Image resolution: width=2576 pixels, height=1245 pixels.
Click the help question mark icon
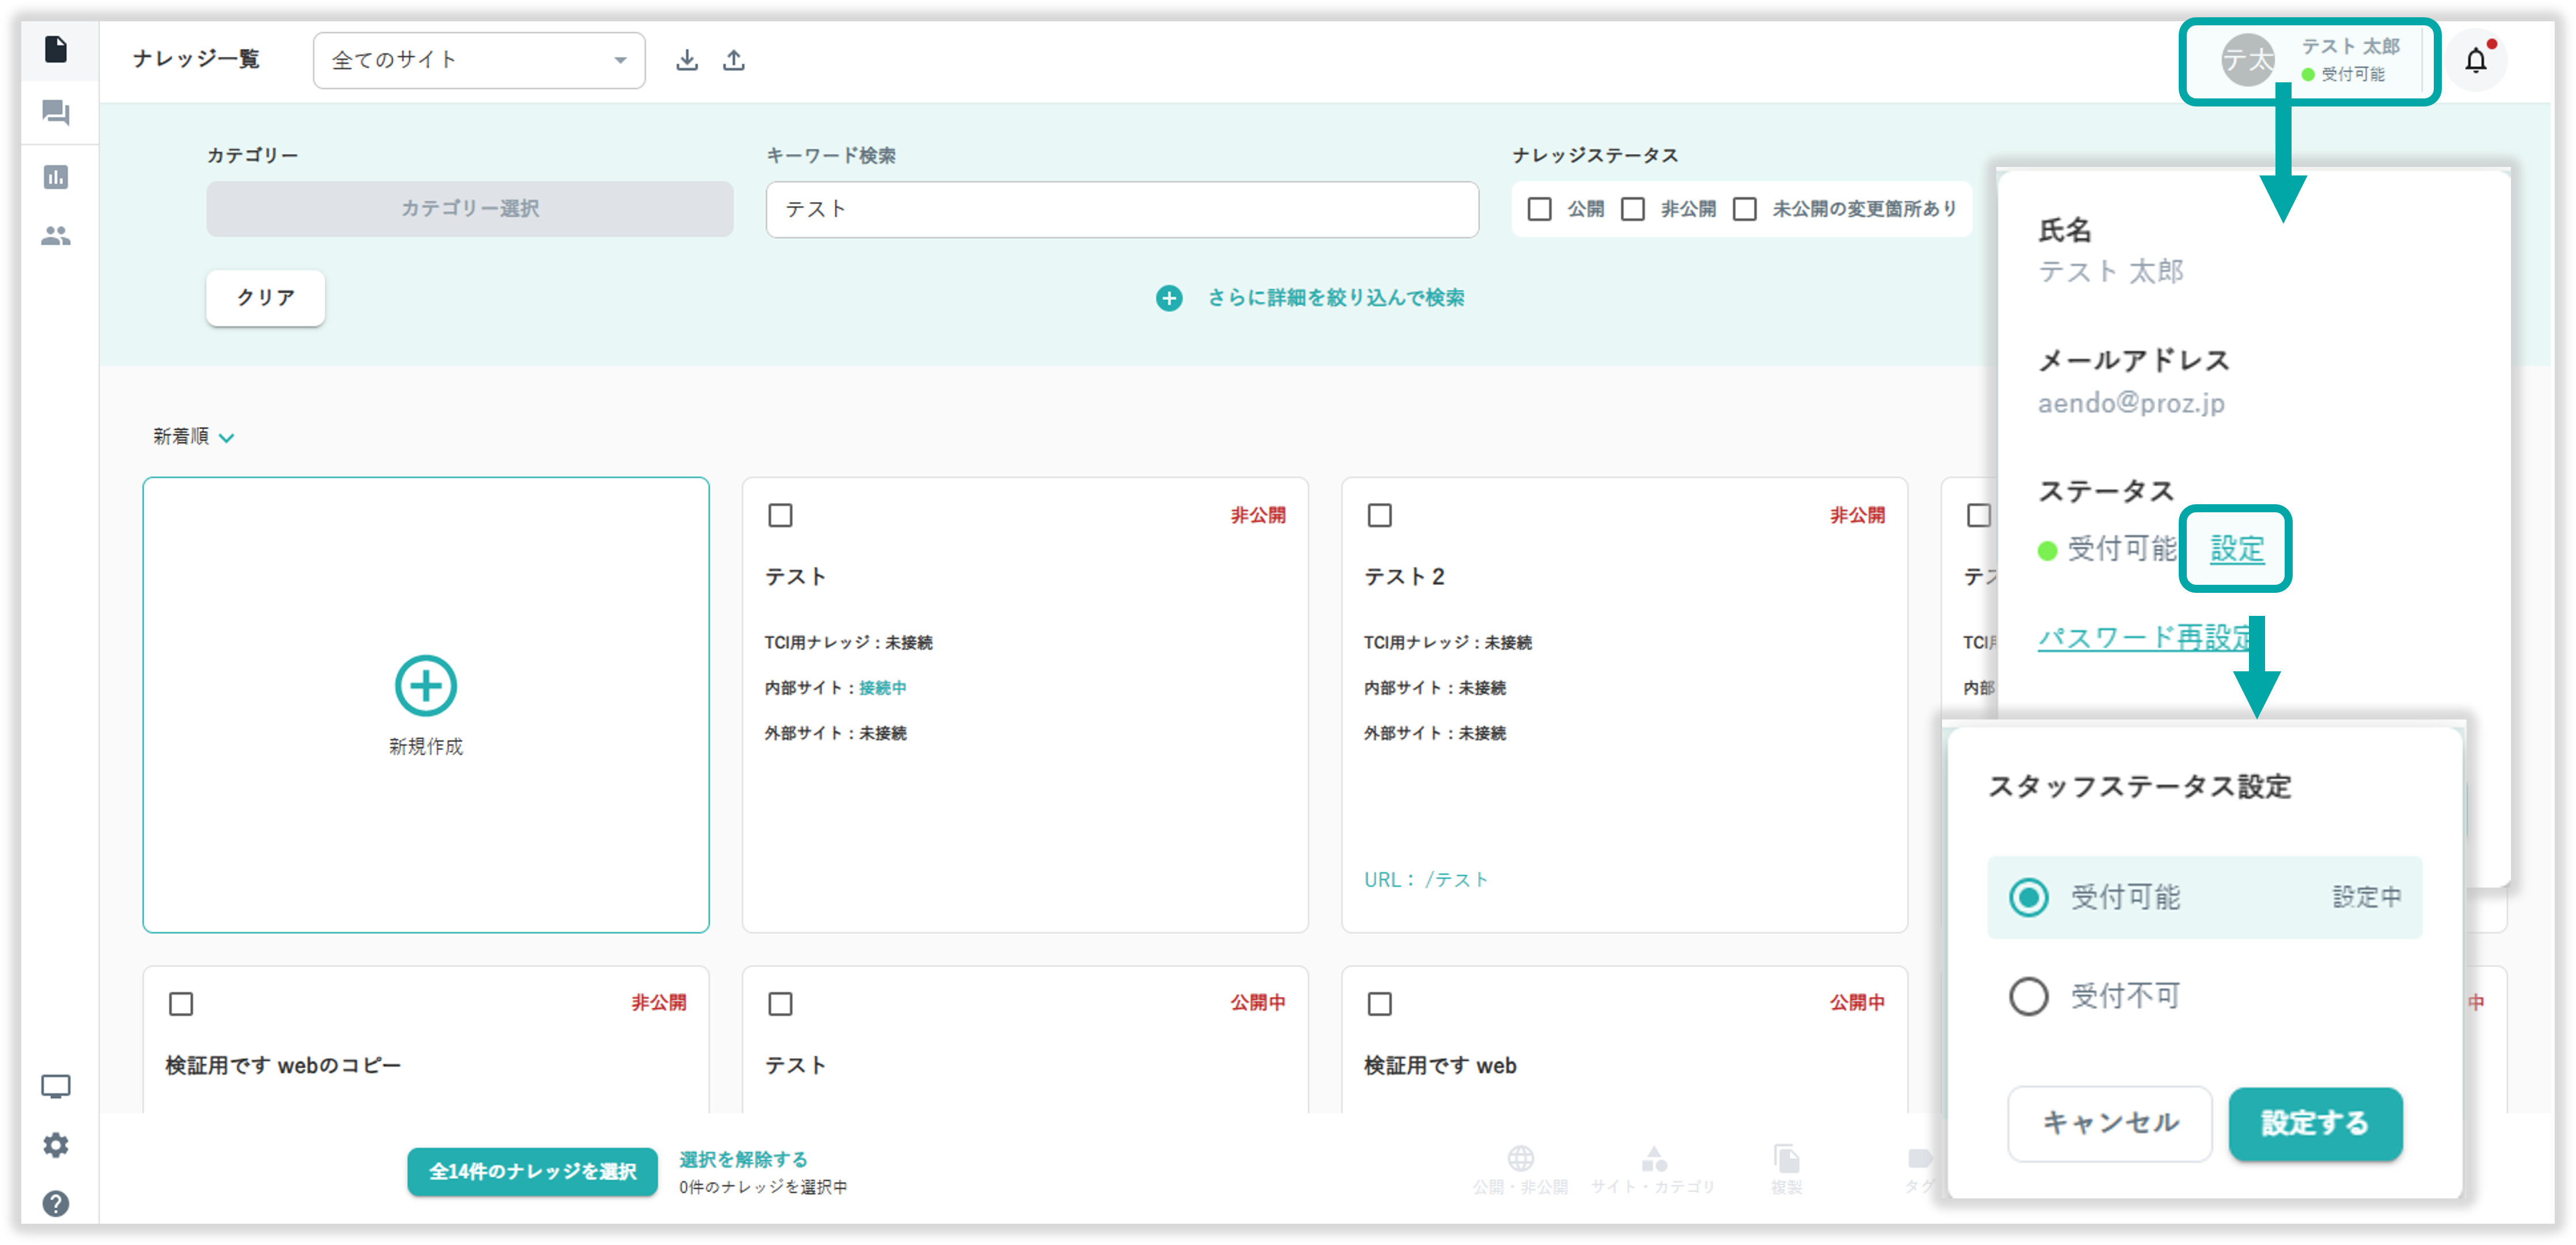(x=56, y=1203)
